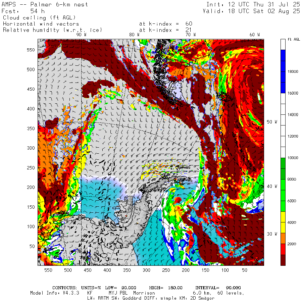Screen dimensions: 302x302
Task: Select the 2000 colorbar tick label
Action: click(x=292, y=244)
